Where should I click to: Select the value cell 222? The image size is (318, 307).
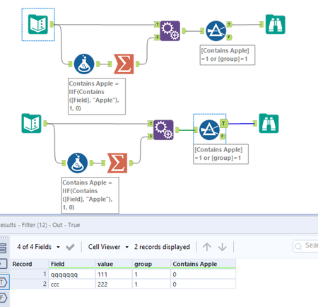click(114, 284)
